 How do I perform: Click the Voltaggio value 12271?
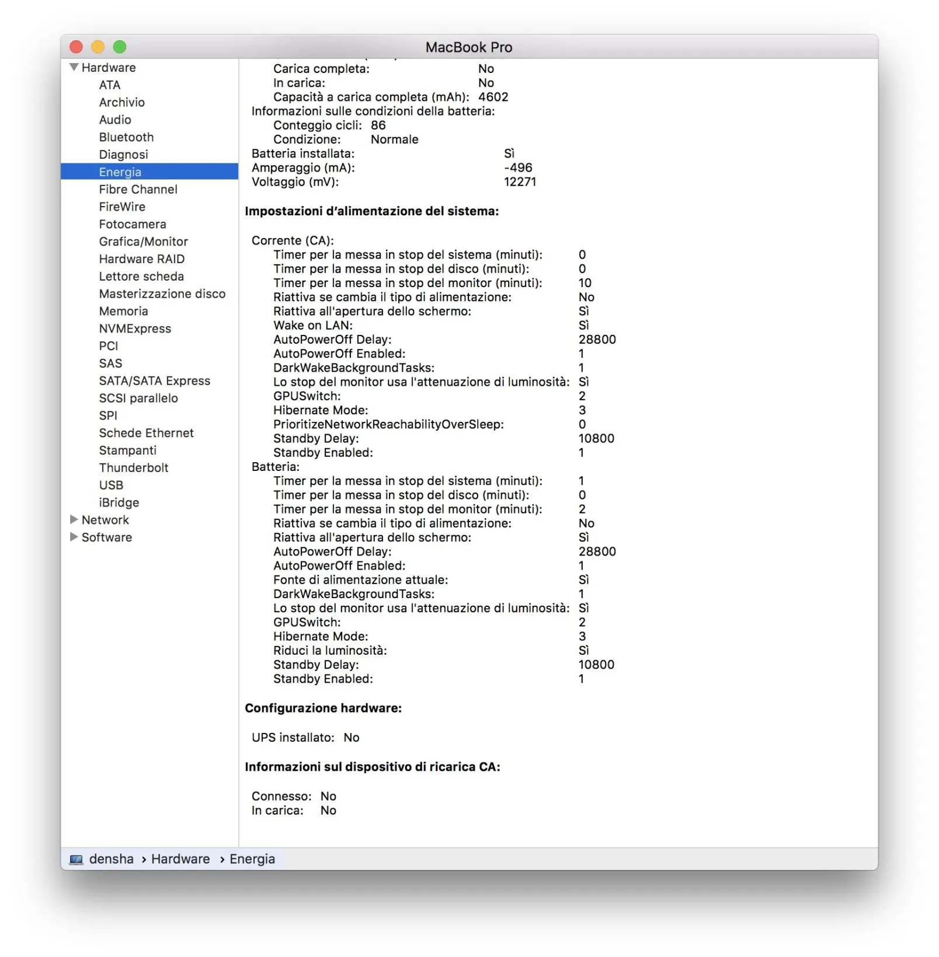(520, 182)
